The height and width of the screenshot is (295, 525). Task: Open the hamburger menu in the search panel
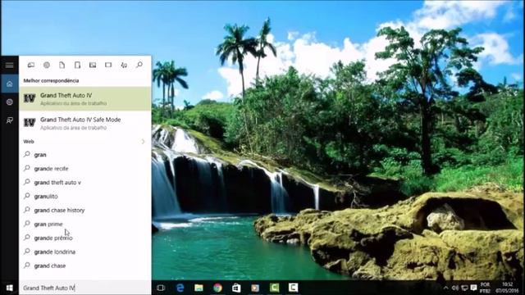pos(9,65)
